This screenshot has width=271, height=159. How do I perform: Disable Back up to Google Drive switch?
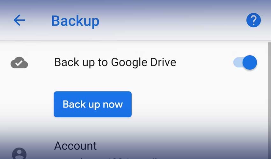(245, 62)
